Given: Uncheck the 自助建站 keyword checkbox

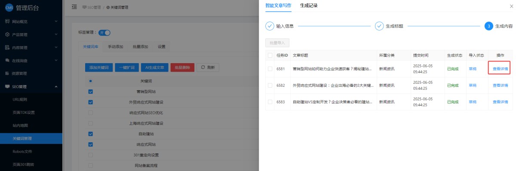Looking at the screenshot, I should 90,134.
